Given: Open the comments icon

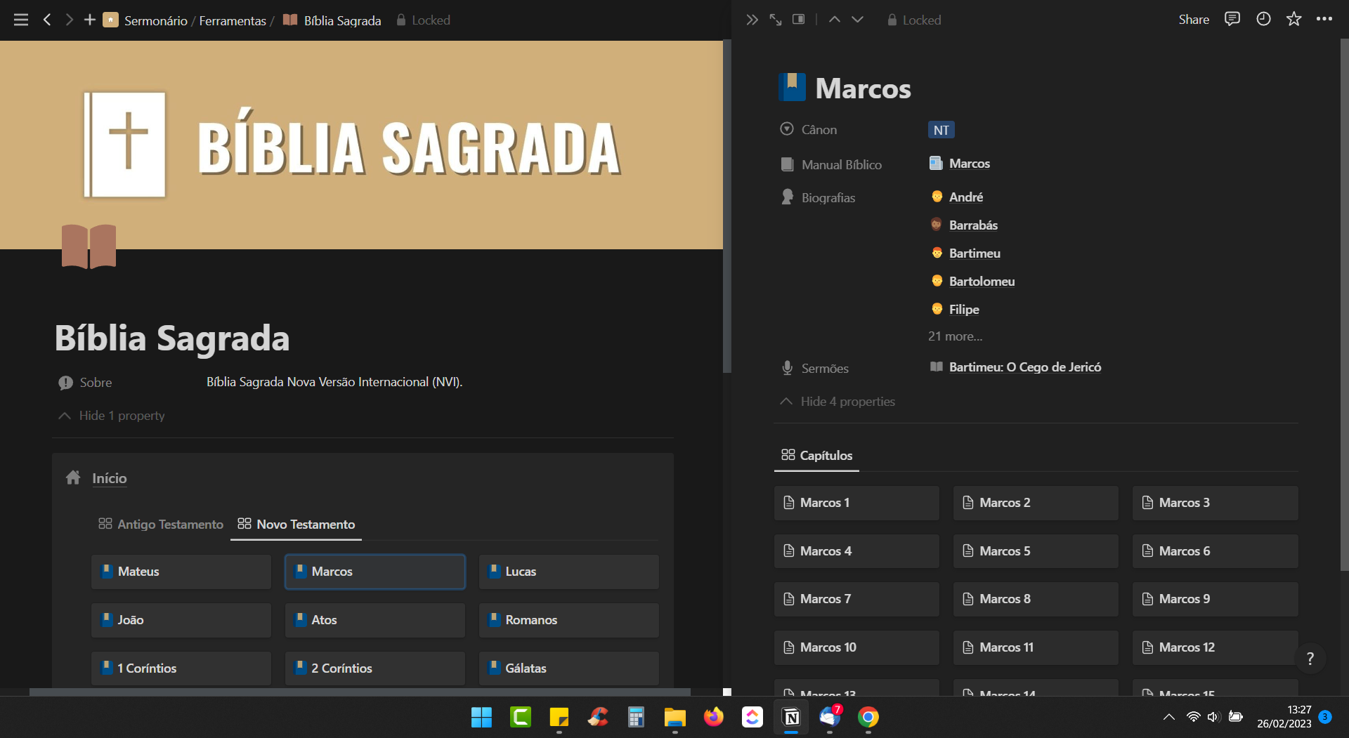Looking at the screenshot, I should coord(1232,20).
